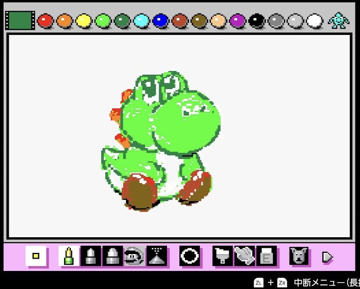Pick the hand copy/move tool
360x289 pixels.
245,256
